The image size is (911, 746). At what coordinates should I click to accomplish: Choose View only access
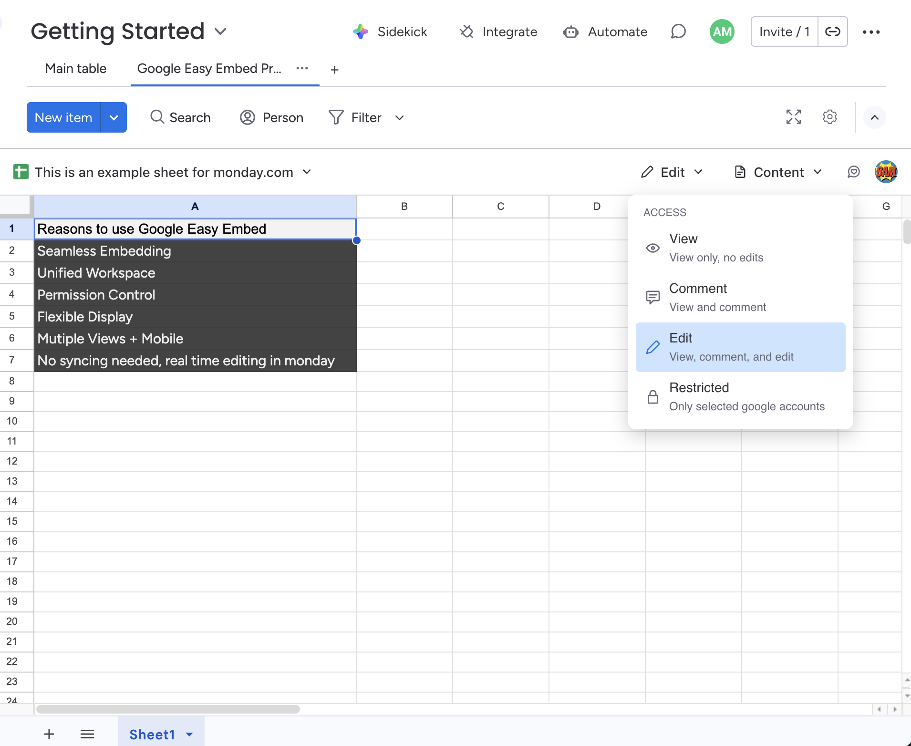(x=740, y=247)
